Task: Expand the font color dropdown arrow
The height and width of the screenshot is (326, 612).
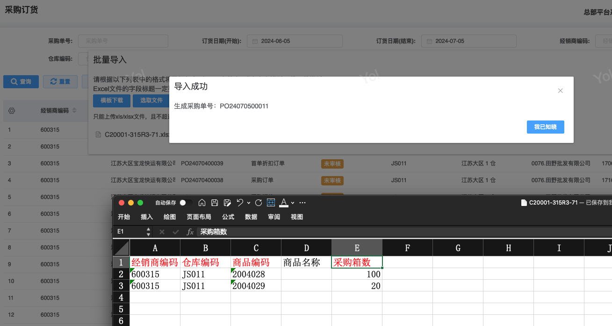Action: pos(293,203)
